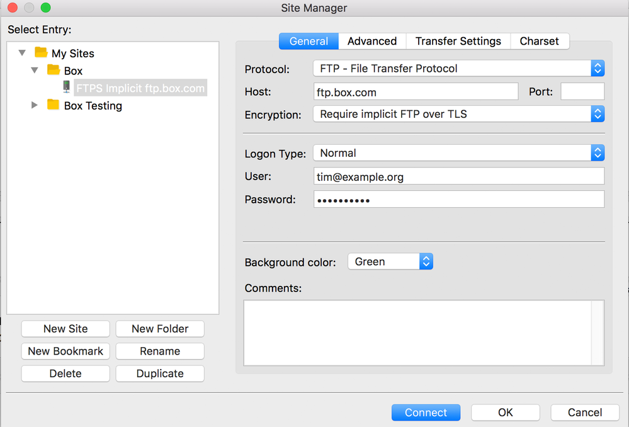Select the FTPS Implicit ftp.box.com entry
Image resolution: width=629 pixels, height=427 pixels.
140,88
